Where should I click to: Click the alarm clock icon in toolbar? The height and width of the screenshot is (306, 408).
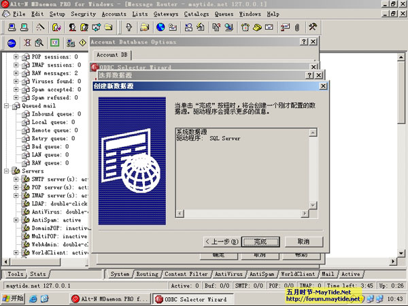click(244, 28)
